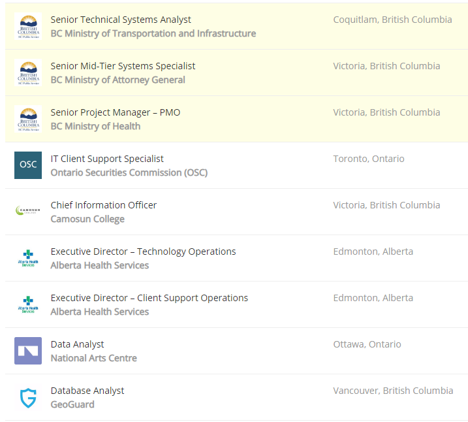Image resolution: width=468 pixels, height=422 pixels.
Task: Open Executive Director – Client Support Operations listing
Action: point(149,298)
